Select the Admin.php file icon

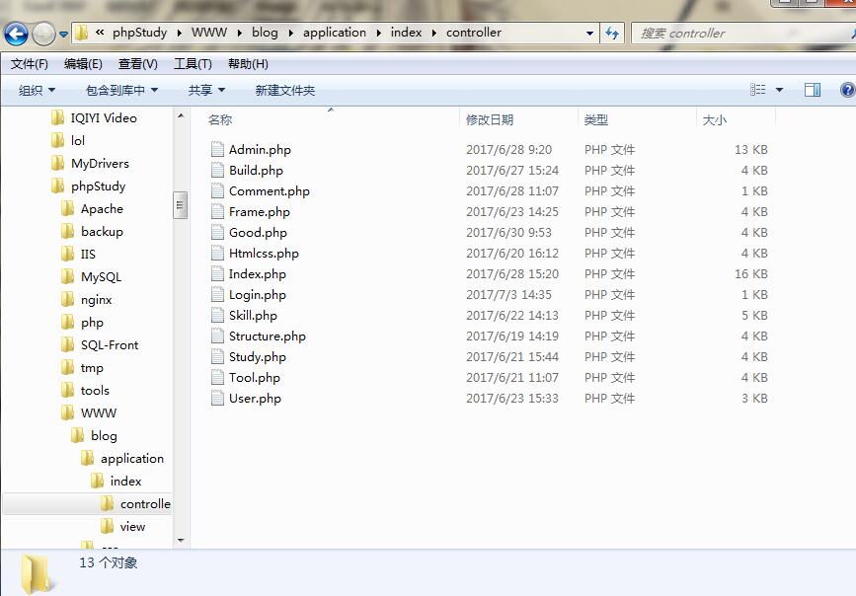pyautogui.click(x=218, y=150)
